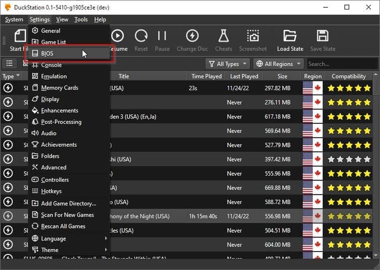
Task: Open Advanced settings entry
Action: click(69, 167)
